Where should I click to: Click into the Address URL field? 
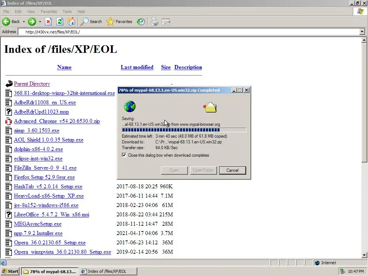tap(189, 32)
